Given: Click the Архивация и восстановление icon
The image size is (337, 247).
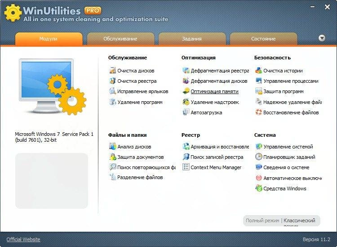Looking at the screenshot, I should (x=186, y=147).
